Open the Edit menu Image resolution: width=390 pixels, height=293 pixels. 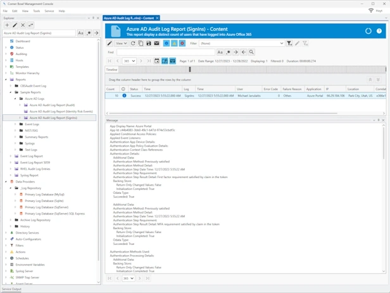(x=15, y=11)
